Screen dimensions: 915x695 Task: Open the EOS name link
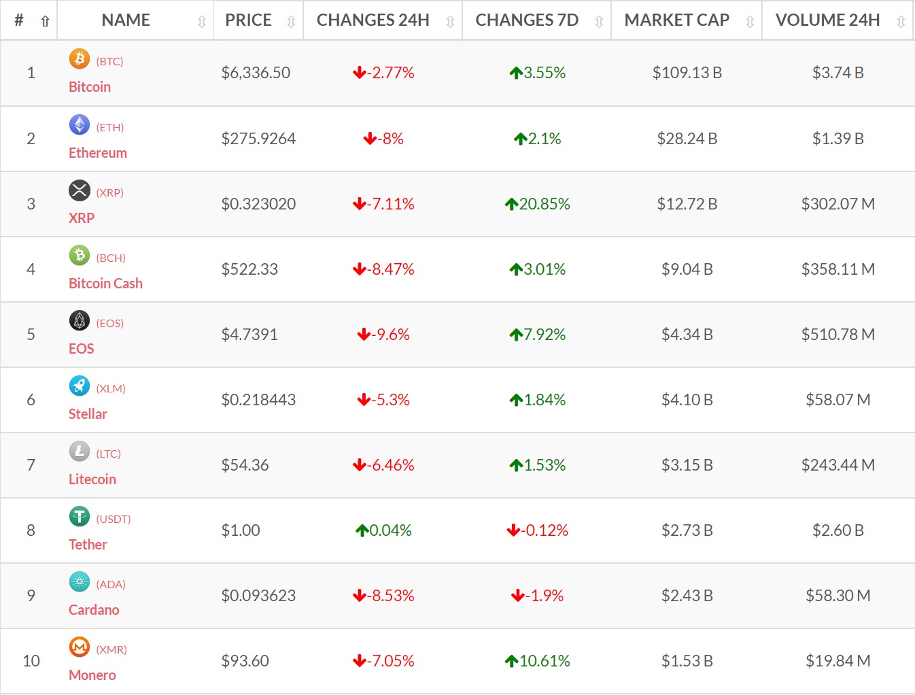(x=82, y=349)
